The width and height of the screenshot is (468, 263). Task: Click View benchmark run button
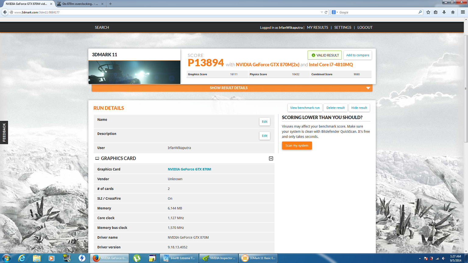tap(305, 108)
